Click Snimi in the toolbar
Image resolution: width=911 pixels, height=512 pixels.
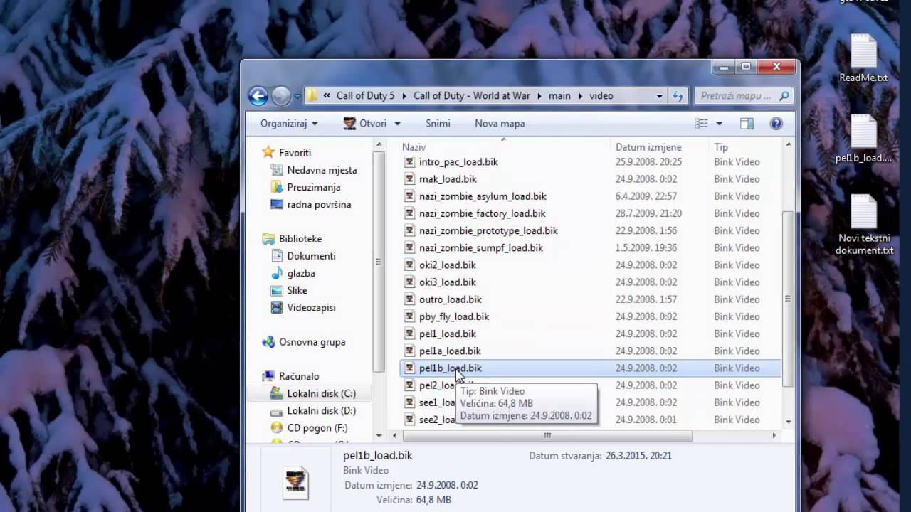coord(438,124)
